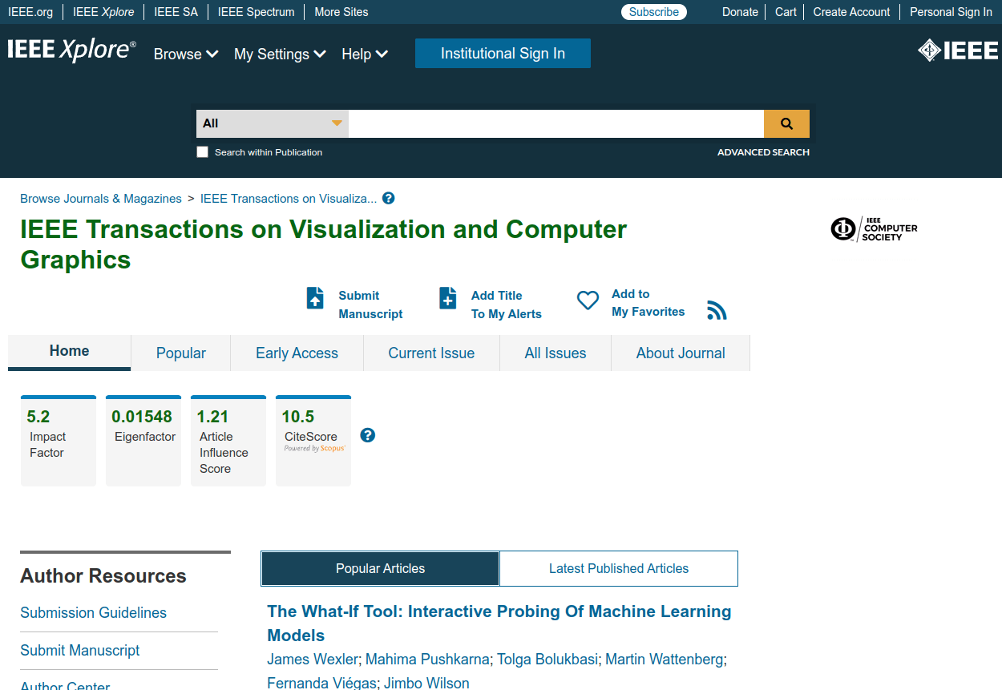Click inside the main search text field
Viewport: 1002px width, 690px height.
(556, 123)
